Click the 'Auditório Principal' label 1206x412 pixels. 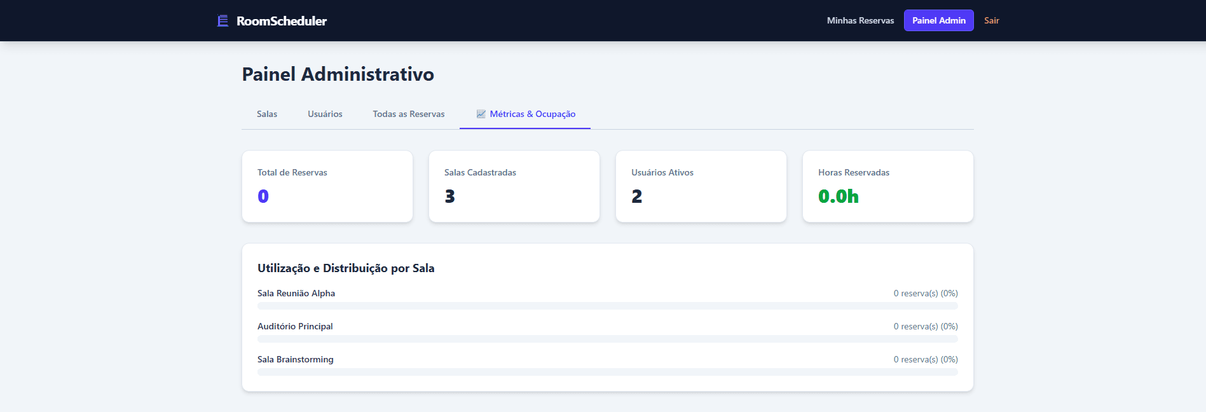[x=295, y=326]
